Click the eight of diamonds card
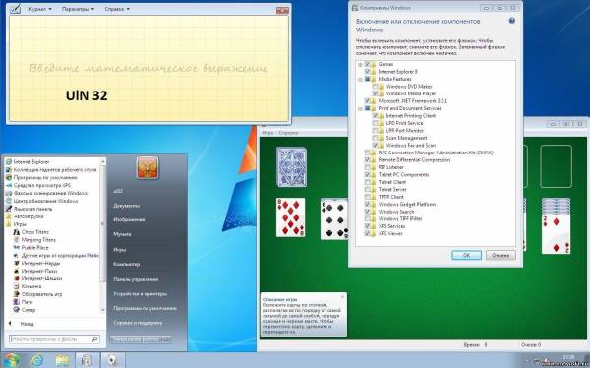 coord(290,217)
